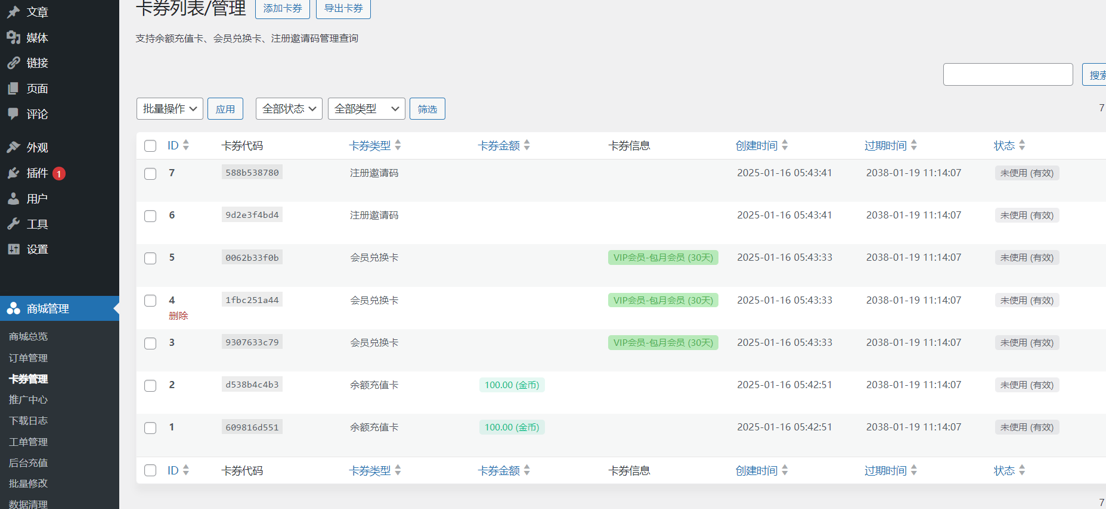Screen dimensions: 1106x509
Task: Click the user icon for 用户
Action: pos(13,199)
